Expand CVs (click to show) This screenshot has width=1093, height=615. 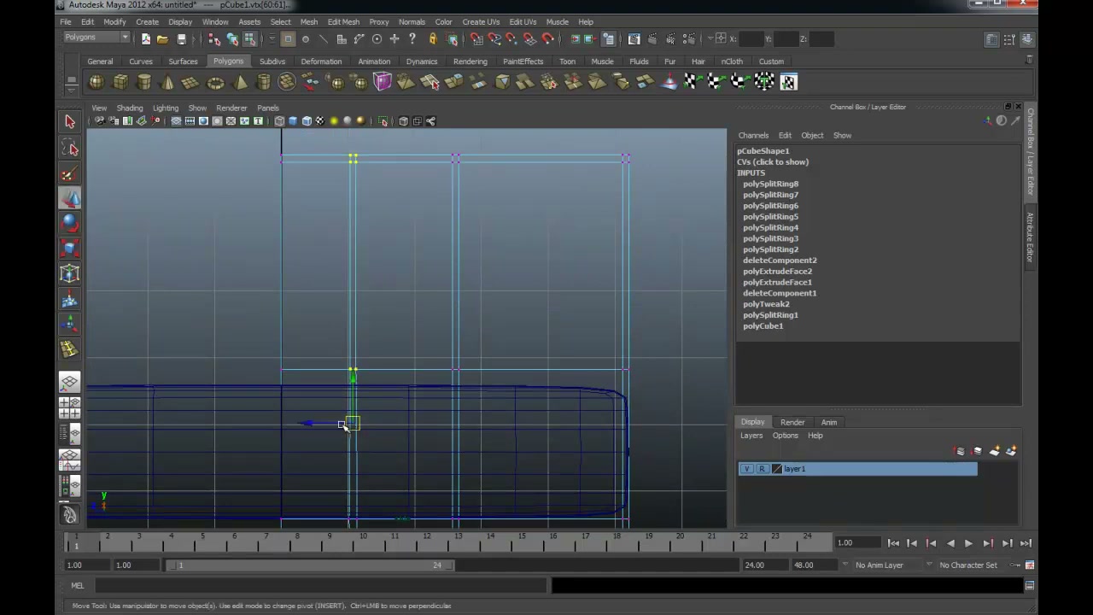point(773,162)
